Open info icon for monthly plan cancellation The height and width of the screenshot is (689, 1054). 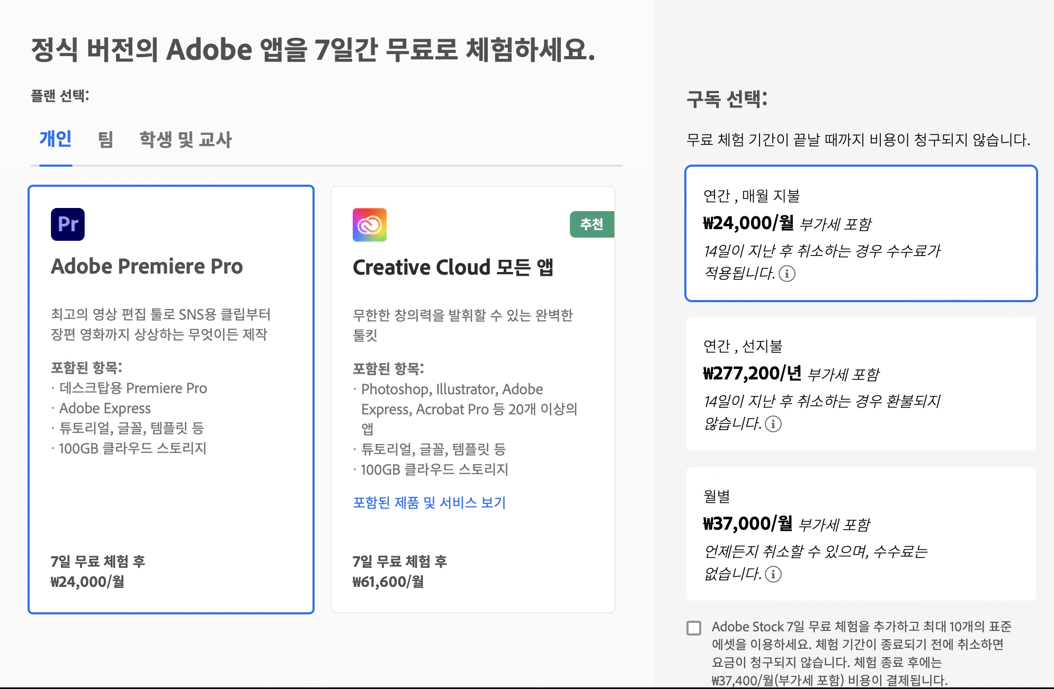click(x=773, y=574)
